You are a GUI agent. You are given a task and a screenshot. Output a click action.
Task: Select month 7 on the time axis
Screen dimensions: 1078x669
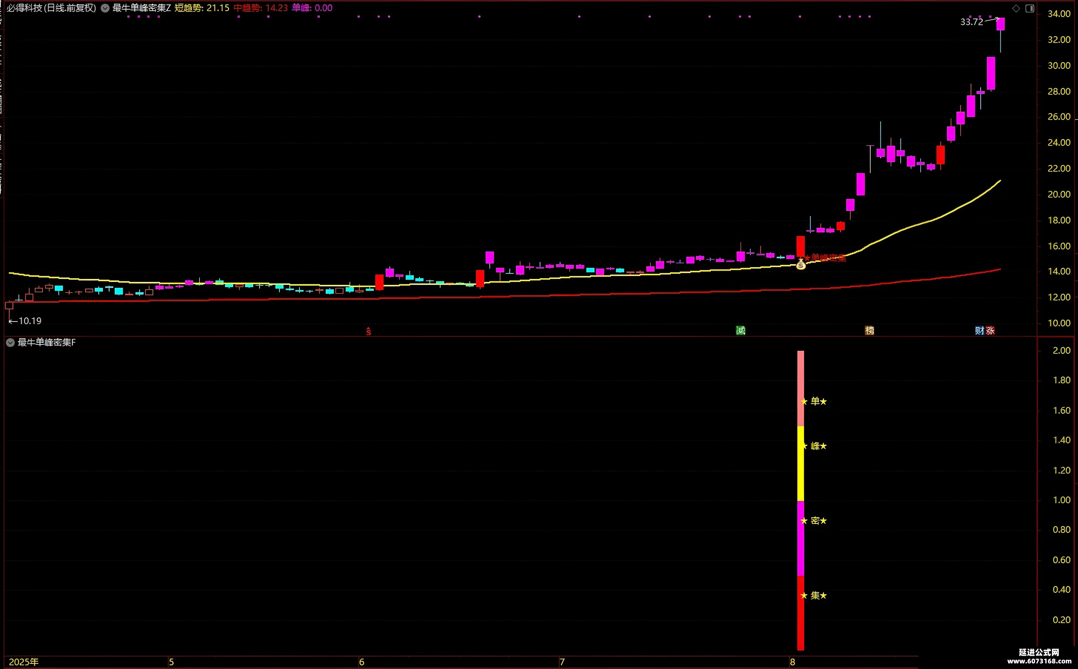click(562, 662)
